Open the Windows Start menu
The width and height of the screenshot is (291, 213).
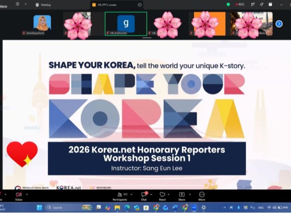click(40, 208)
